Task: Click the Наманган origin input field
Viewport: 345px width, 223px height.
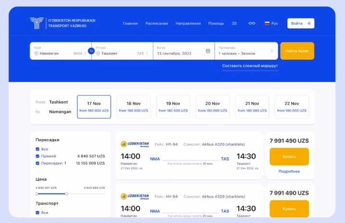Action: pos(61,51)
